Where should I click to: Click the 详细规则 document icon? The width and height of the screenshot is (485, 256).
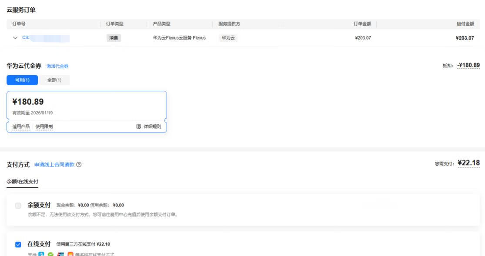click(x=139, y=126)
